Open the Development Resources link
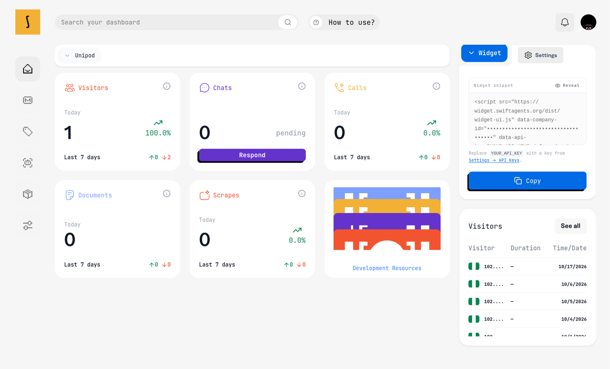 [x=387, y=268]
